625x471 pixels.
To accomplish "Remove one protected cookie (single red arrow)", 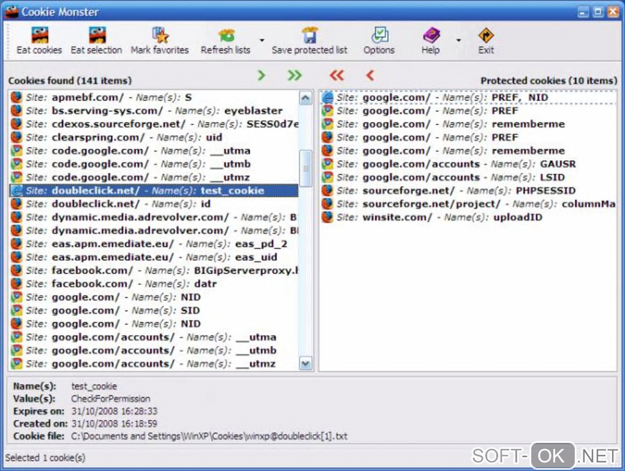I will click(370, 75).
